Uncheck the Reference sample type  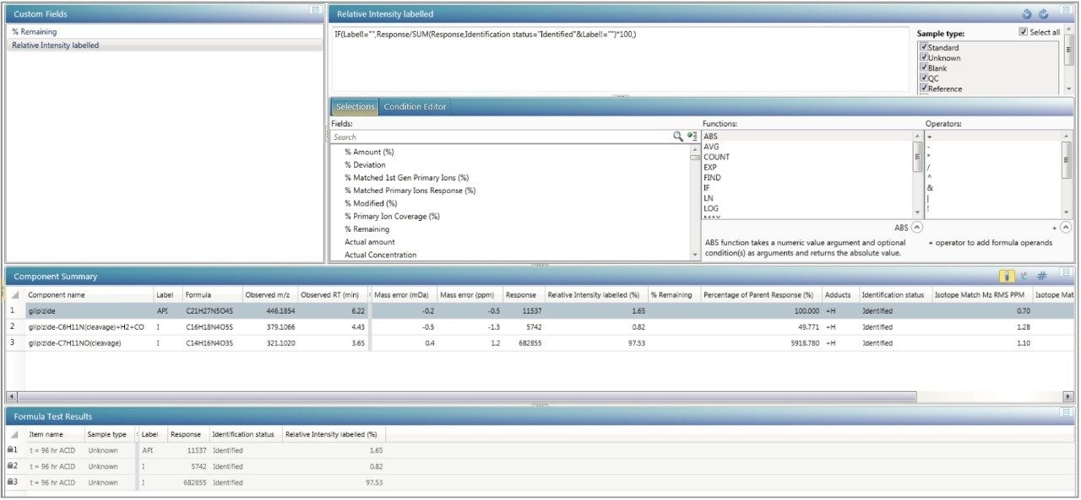coord(924,88)
